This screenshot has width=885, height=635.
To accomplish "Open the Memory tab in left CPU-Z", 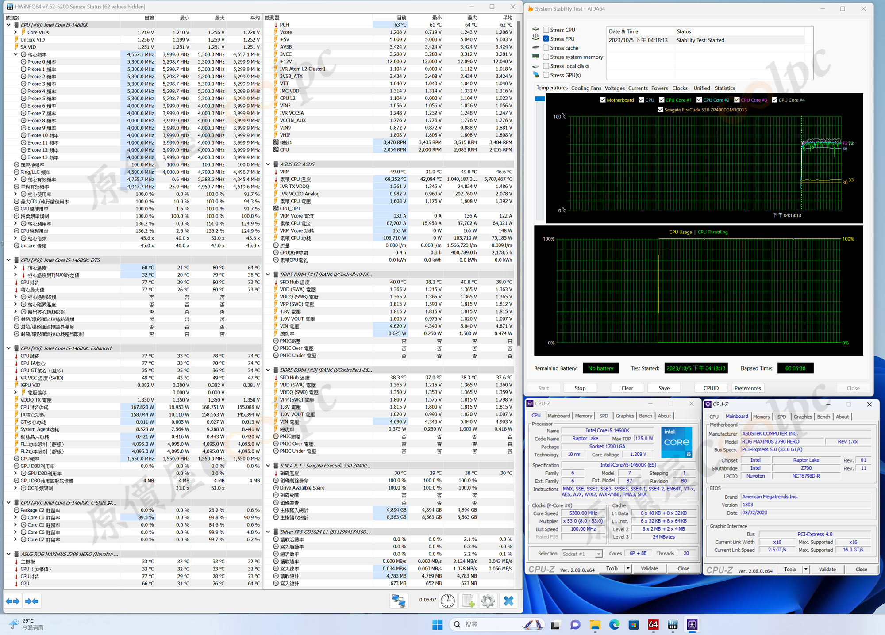I will [x=583, y=416].
